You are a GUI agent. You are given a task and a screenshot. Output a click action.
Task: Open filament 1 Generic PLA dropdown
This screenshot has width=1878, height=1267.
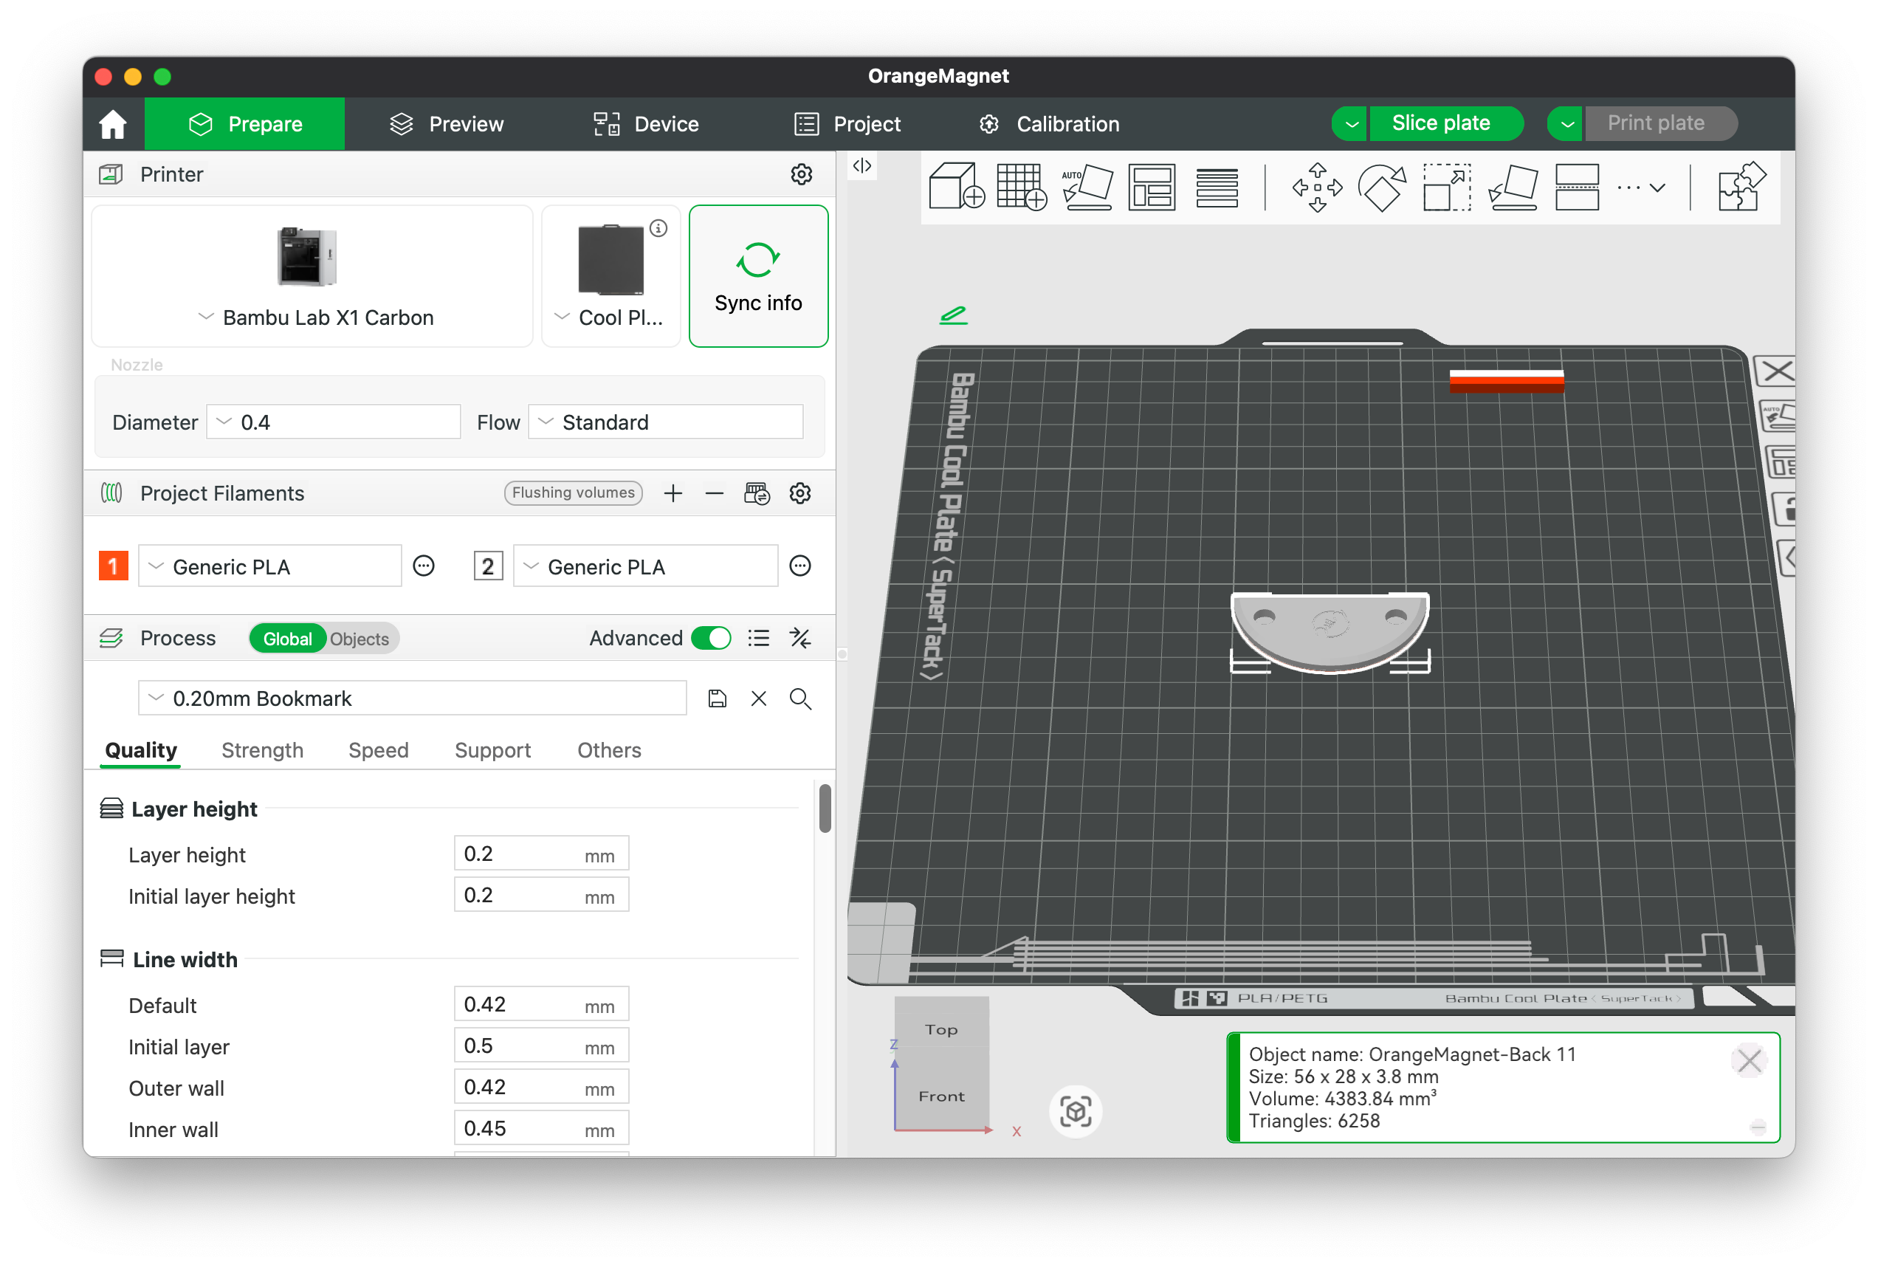click(x=269, y=566)
